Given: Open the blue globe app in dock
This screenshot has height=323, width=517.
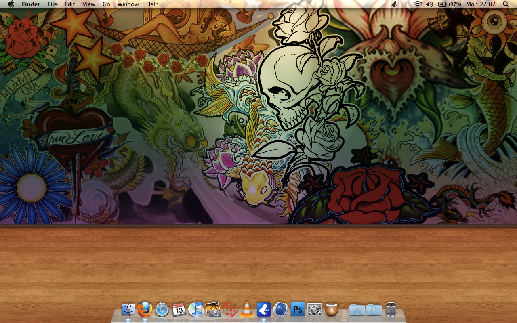Looking at the screenshot, I should pyautogui.click(x=280, y=310).
